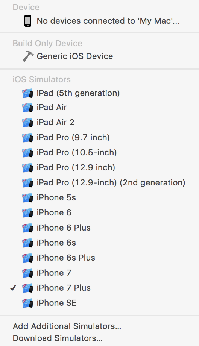
Task: Click the simulator icon beside iPhone SE
Action: pyautogui.click(x=28, y=303)
